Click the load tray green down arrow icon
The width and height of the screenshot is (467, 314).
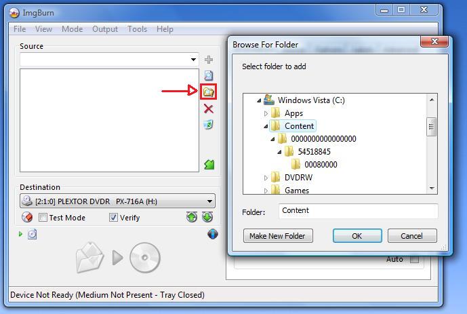[207, 217]
